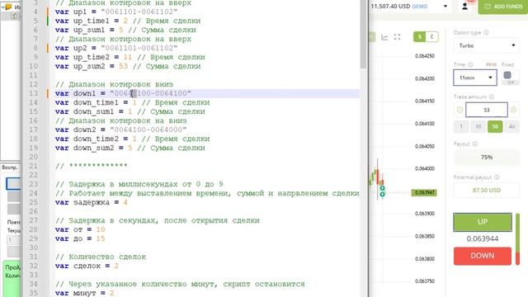528x297 pixels.
Task: Click the ADD FUNDS button
Action: point(503,7)
